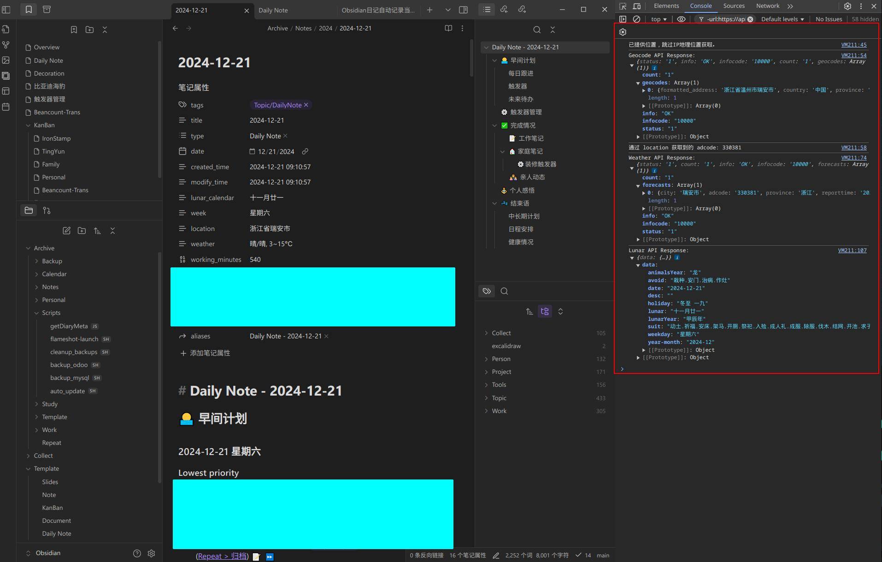Search tags with magnifier icon
The height and width of the screenshot is (562, 882).
504,291
